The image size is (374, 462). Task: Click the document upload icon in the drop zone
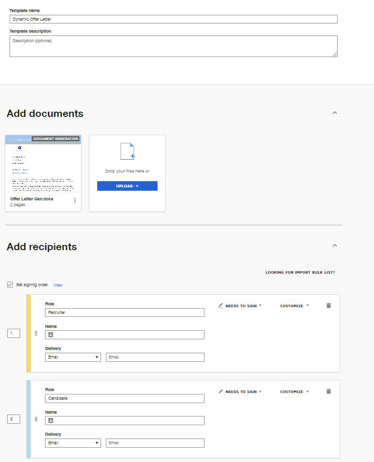[127, 151]
